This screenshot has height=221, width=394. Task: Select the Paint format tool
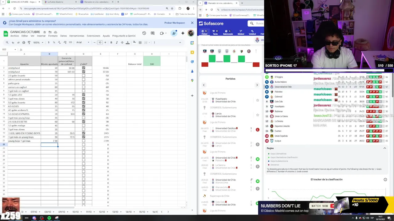point(29,42)
